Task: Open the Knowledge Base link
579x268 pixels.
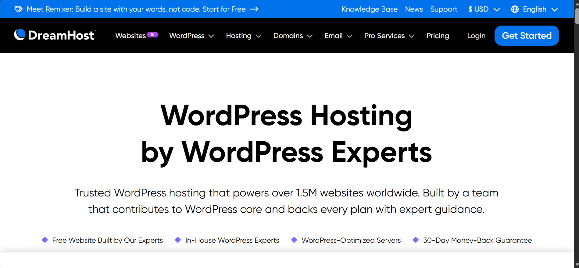Action: pos(370,9)
